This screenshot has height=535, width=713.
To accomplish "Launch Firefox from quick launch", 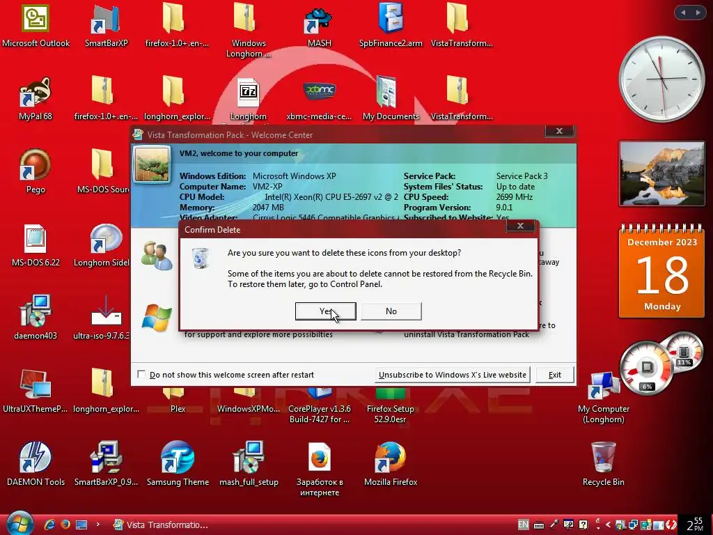I will point(65,525).
